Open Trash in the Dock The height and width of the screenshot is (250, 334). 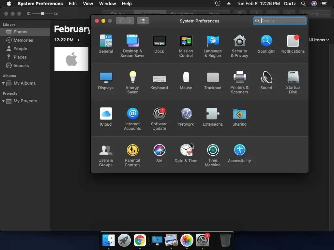click(225, 240)
